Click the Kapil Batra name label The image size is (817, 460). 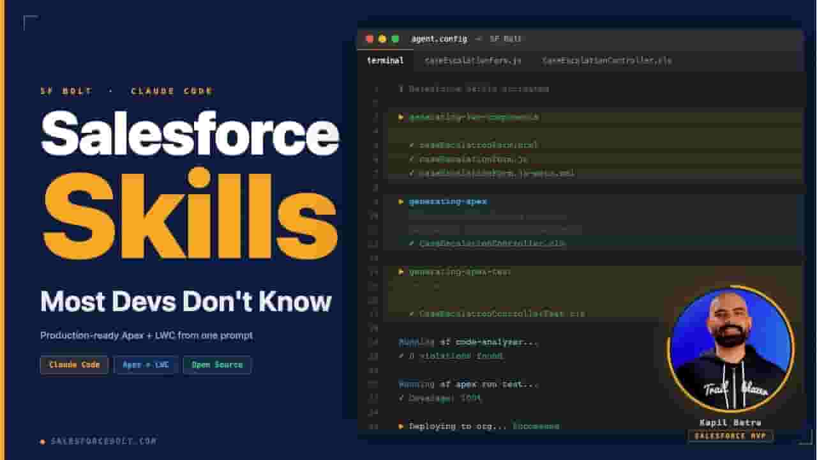pyautogui.click(x=731, y=423)
